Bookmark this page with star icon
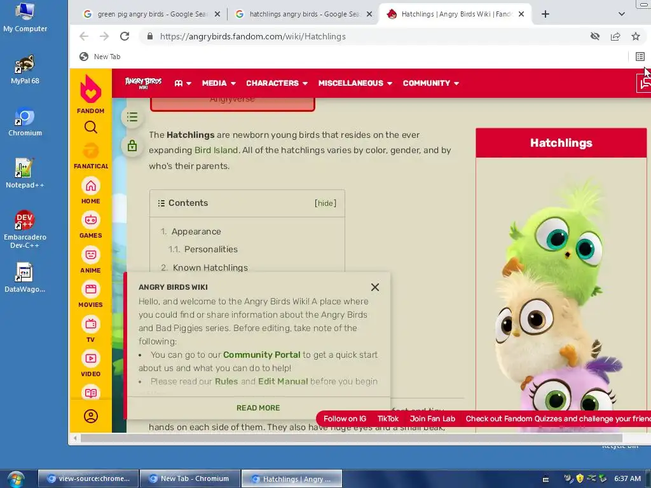651x488 pixels. tap(635, 36)
